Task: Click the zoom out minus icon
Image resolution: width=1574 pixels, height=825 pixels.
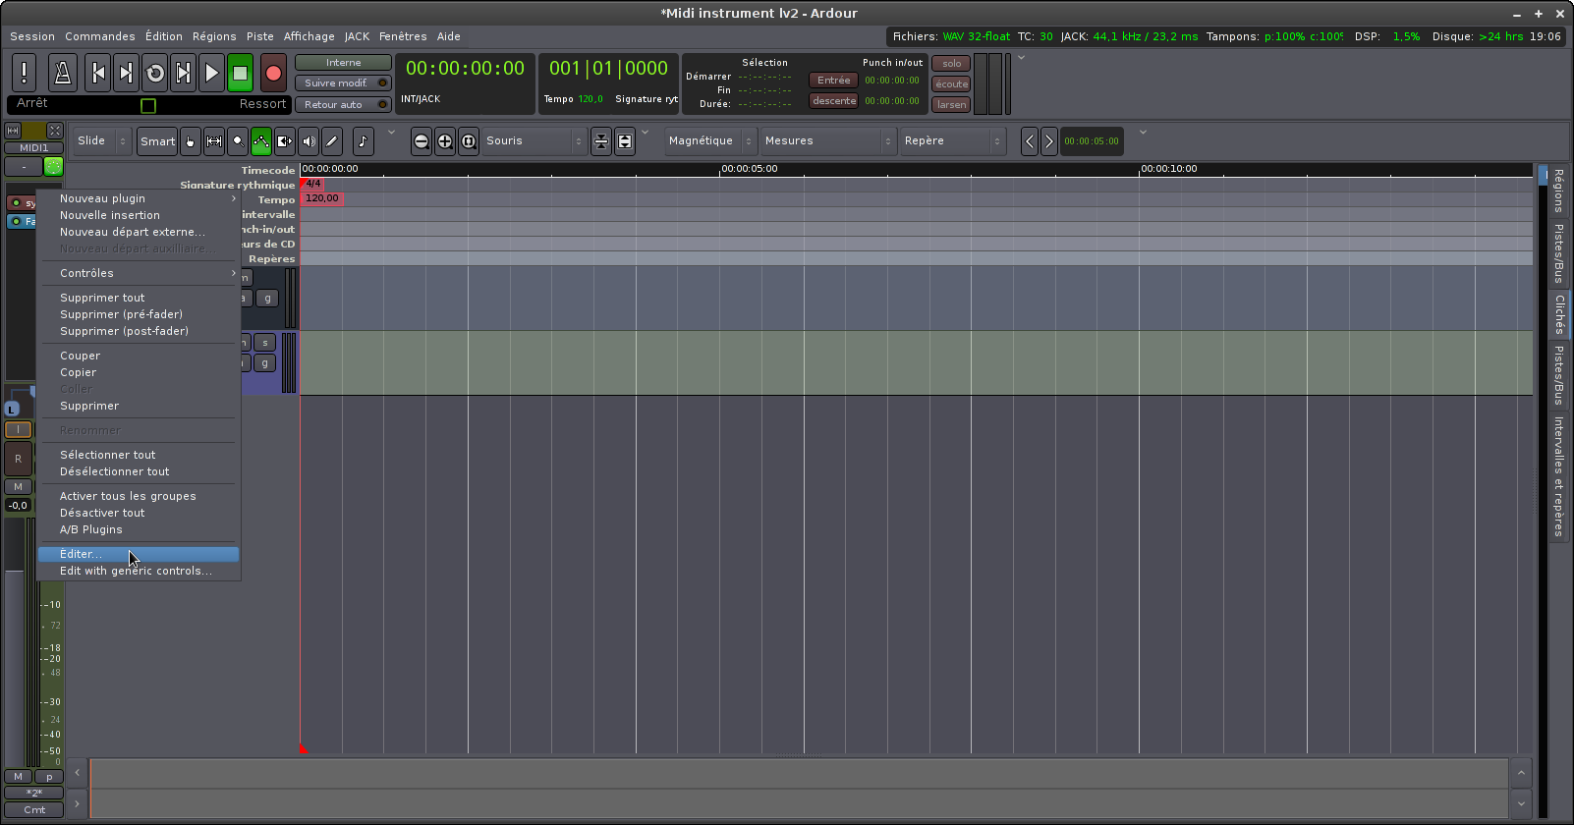Action: pos(421,141)
